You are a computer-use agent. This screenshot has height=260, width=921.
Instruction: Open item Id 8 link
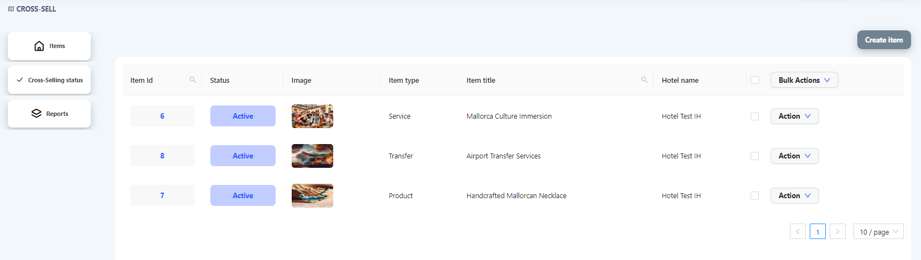pyautogui.click(x=162, y=156)
